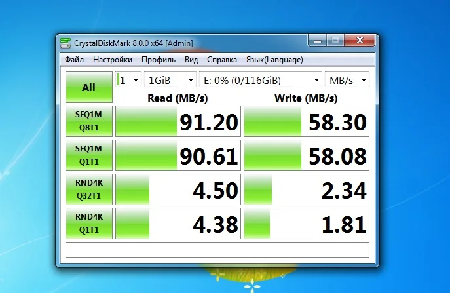Click the empty comment field at bottom
This screenshot has height=293, width=450.
tap(217, 250)
